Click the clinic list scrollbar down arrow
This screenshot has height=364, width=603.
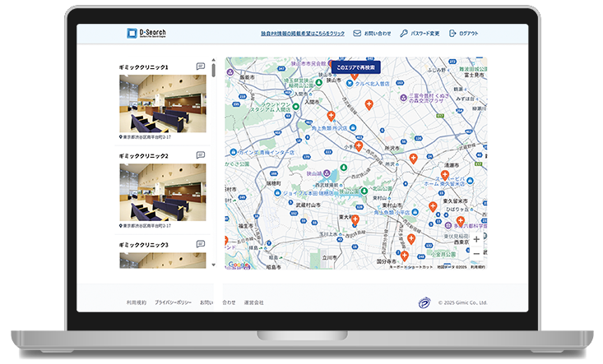(215, 265)
